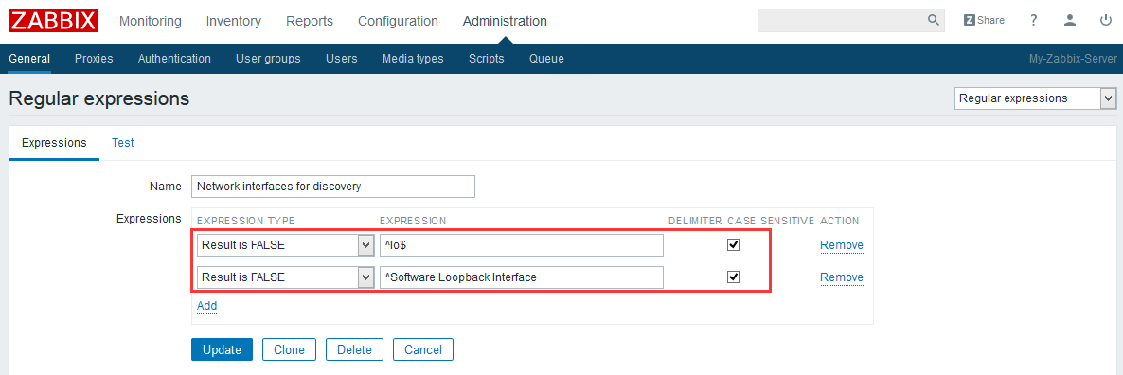The image size is (1123, 375).
Task: Click the sign out power icon
Action: (x=1106, y=20)
